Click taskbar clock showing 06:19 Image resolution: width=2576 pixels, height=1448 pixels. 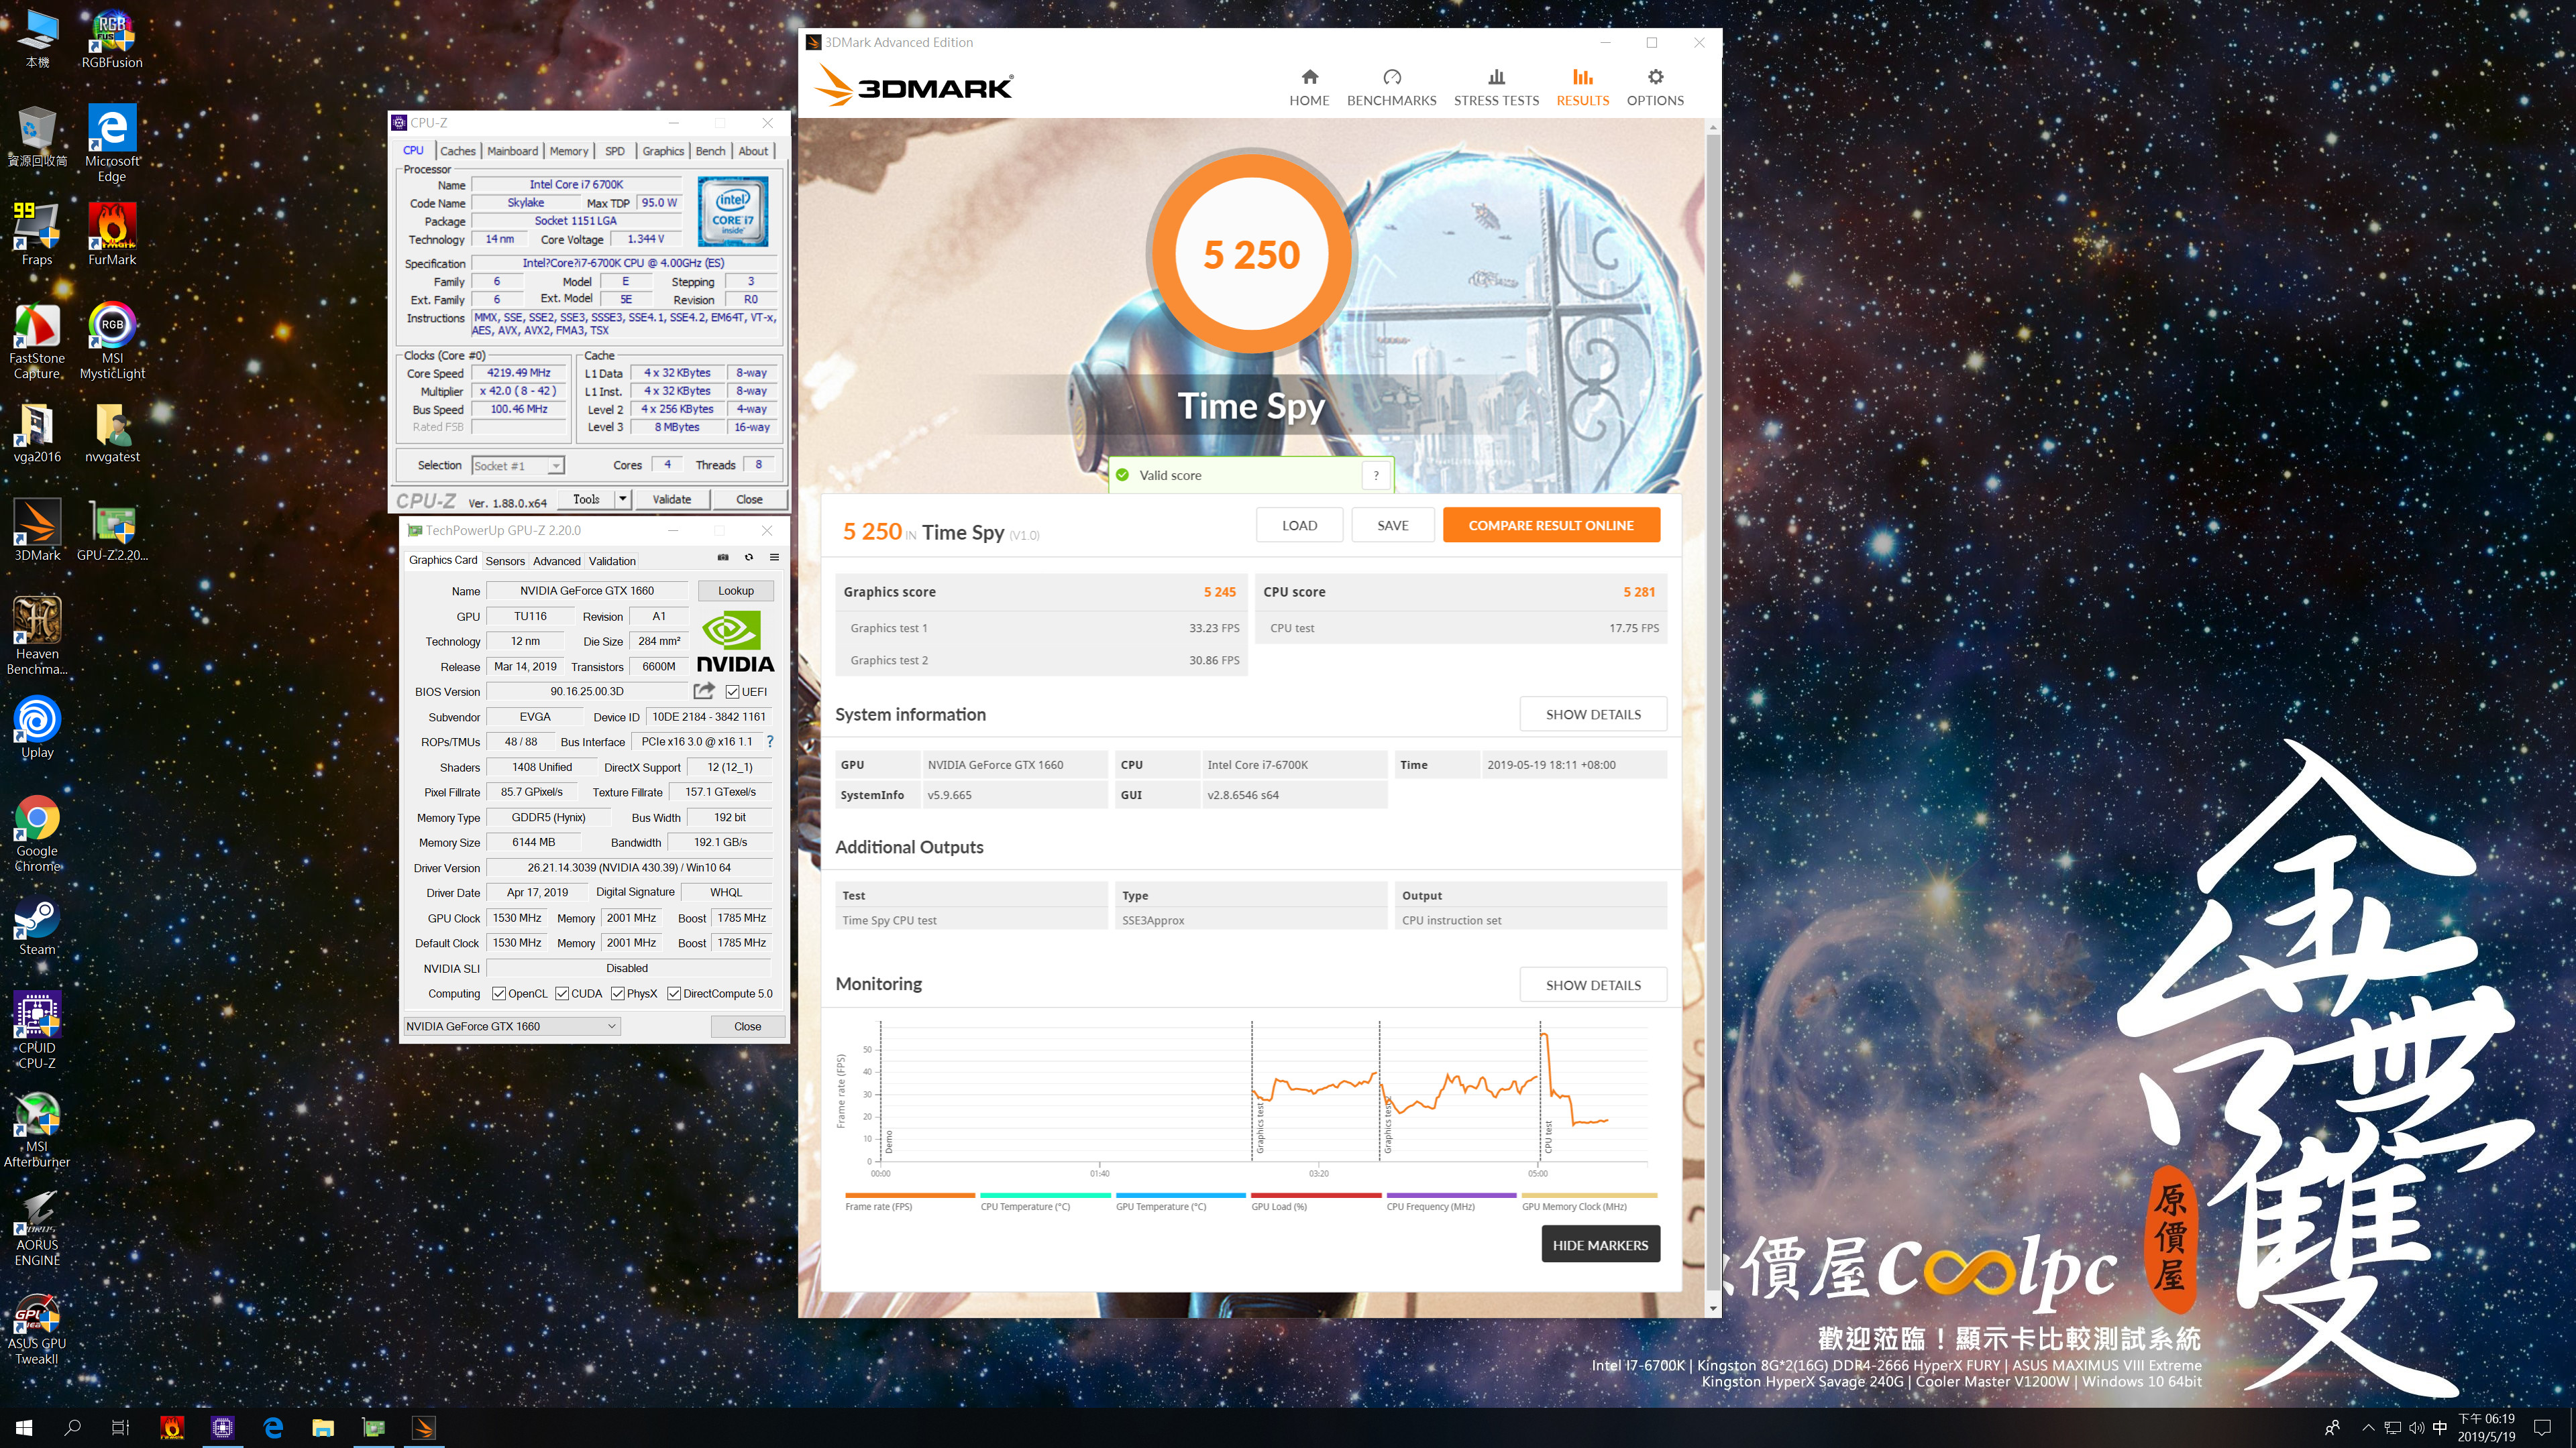click(2486, 1428)
